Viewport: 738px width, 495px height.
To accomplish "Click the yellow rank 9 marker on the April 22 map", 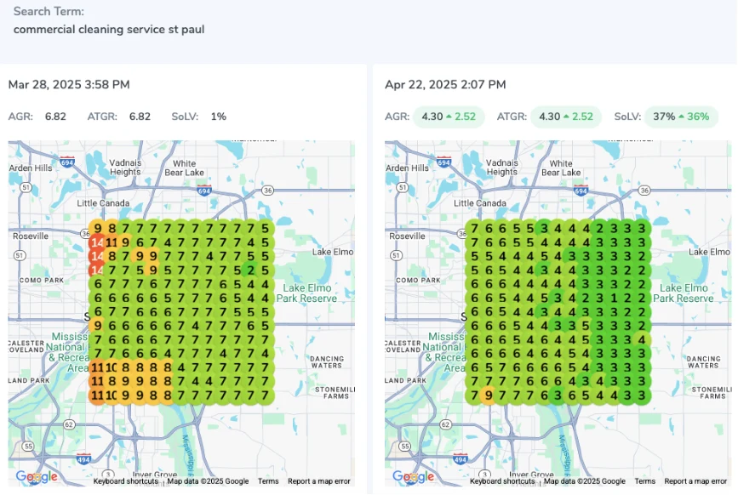I will pos(488,395).
